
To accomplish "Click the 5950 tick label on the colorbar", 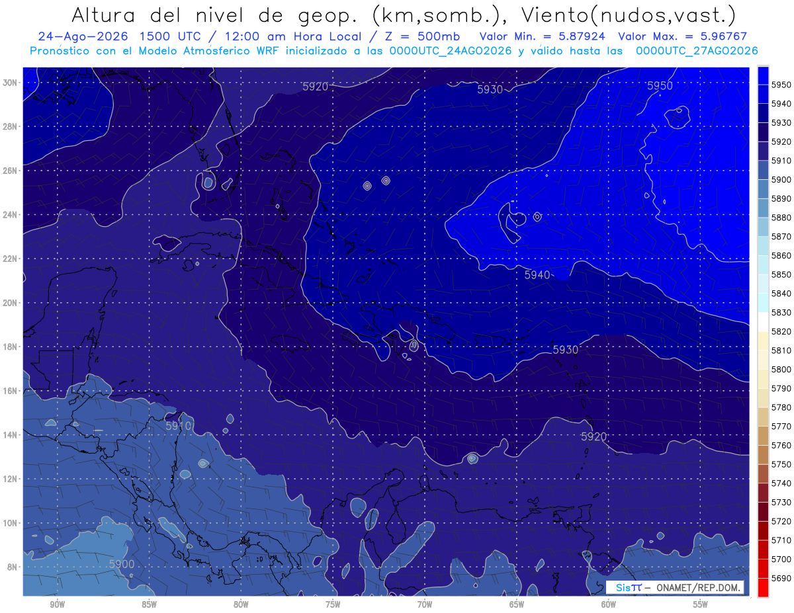I will point(781,85).
